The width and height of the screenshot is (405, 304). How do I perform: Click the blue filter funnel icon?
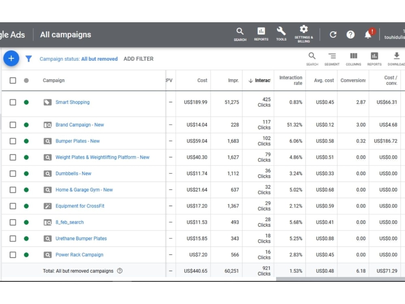29,59
